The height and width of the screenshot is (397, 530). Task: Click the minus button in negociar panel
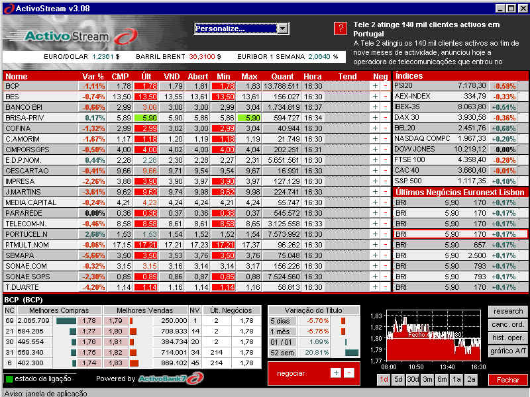349,373
